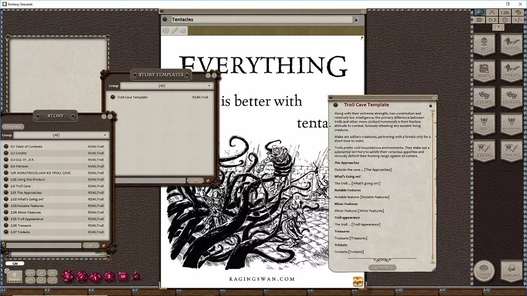Viewport: 527px width, 296px height.
Task: Select the pencil draw tool in Tentacles window
Action: 175,30
